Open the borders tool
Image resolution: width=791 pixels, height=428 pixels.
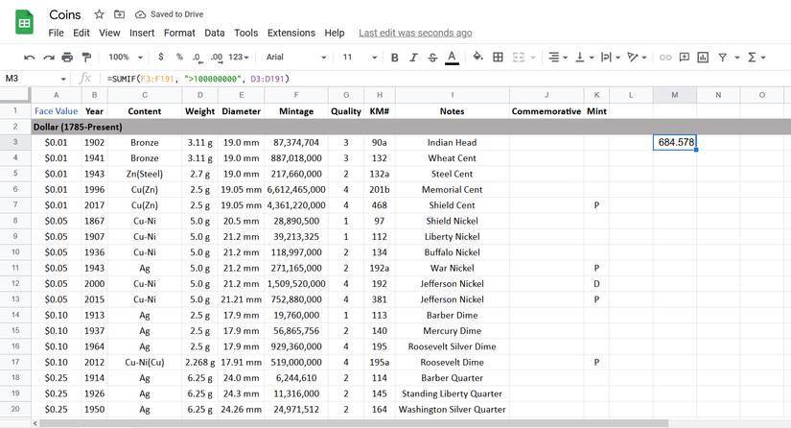498,58
